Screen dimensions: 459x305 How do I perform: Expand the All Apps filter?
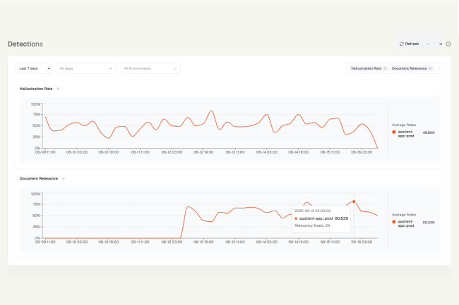pyautogui.click(x=85, y=68)
